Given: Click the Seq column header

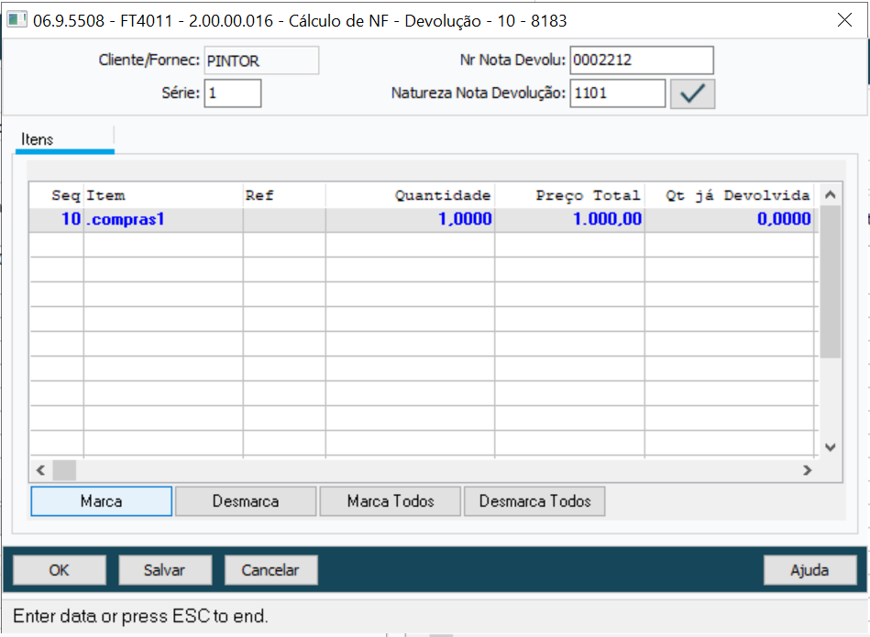Looking at the screenshot, I should click(x=57, y=195).
